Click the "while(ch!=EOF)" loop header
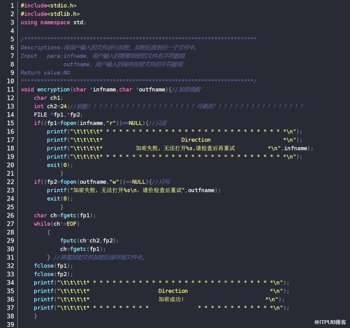350x328 pixels. point(57,224)
